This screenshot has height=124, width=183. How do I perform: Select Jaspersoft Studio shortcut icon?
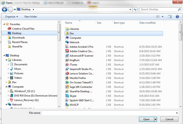tap(67, 69)
